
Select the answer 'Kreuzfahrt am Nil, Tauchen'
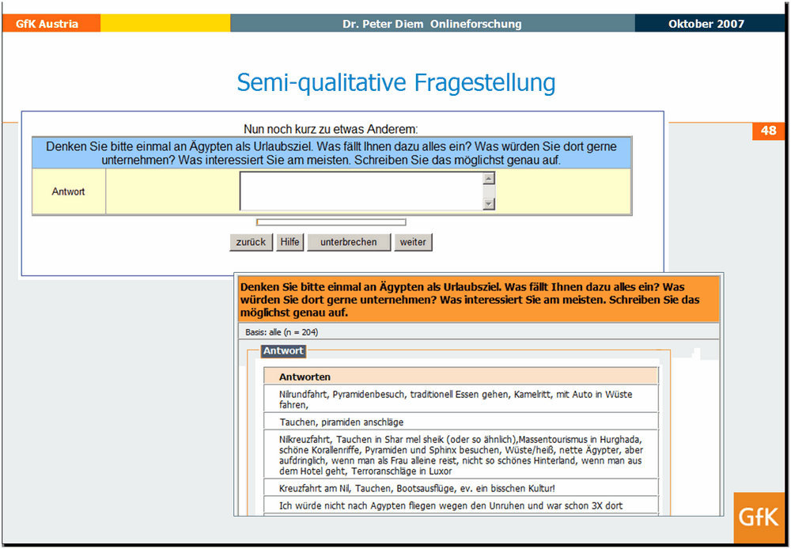(460, 488)
